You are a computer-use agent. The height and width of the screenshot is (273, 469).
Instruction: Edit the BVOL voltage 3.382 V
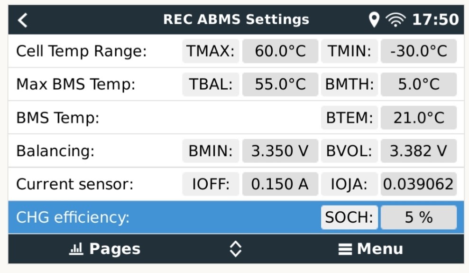pos(418,151)
